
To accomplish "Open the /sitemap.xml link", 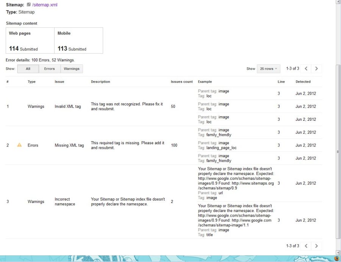I will 45,5.
